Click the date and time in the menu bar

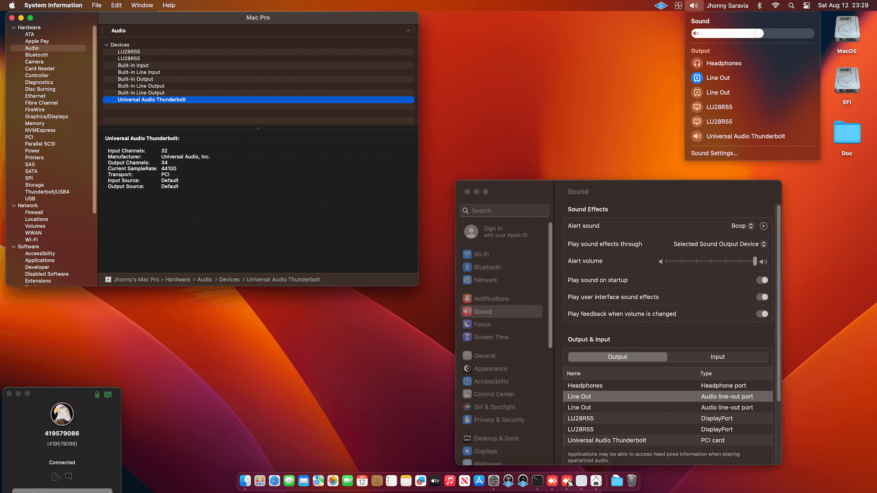click(843, 5)
